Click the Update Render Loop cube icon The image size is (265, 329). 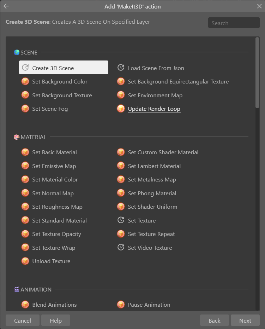[121, 109]
